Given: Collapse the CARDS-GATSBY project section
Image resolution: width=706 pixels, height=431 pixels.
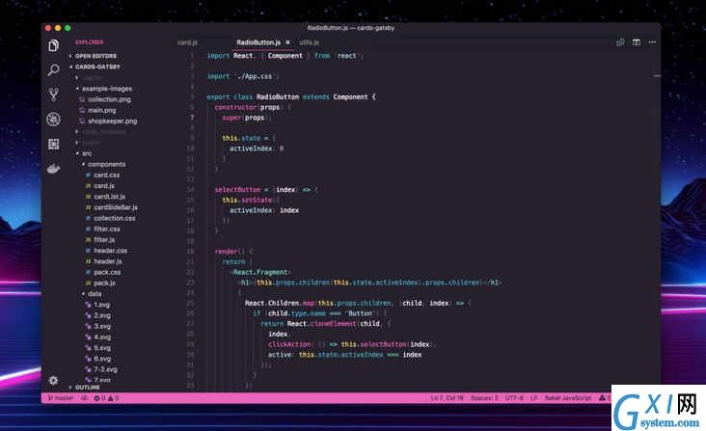Looking at the screenshot, I should tap(95, 67).
